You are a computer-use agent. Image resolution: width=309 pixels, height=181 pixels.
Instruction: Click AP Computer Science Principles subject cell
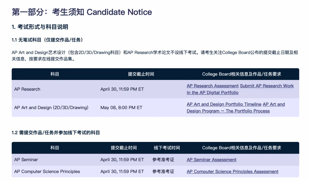coord(47,172)
